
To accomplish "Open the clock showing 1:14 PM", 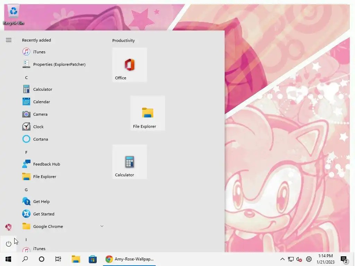I will point(325,259).
